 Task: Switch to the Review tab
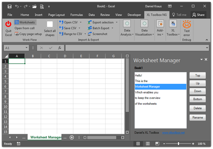click(105, 15)
